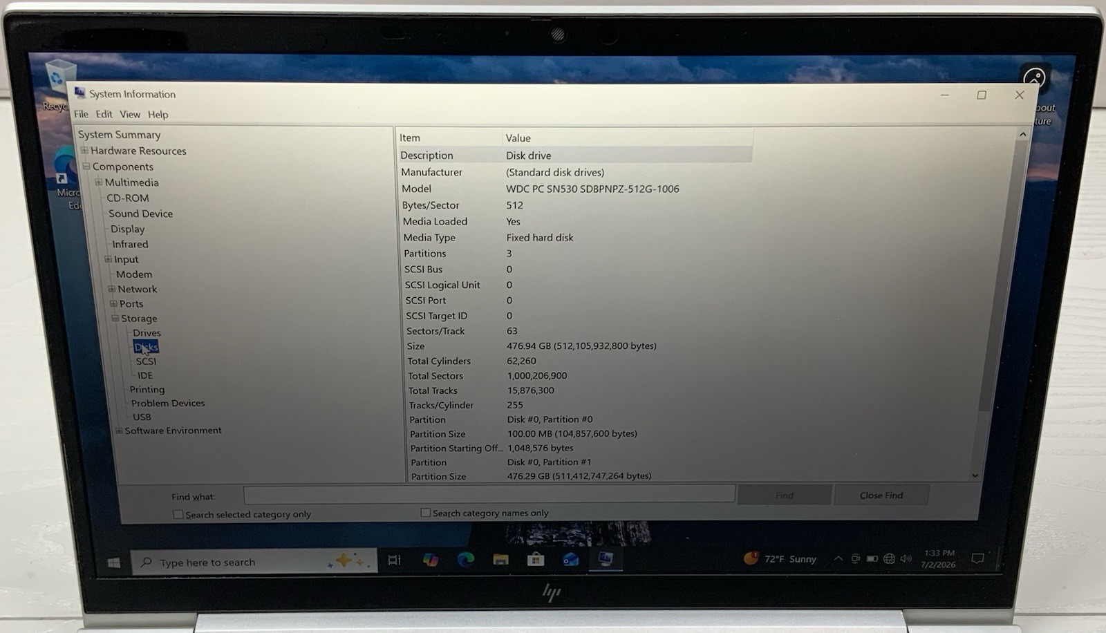The image size is (1106, 633).
Task: Select the Printing tree item
Action: [147, 390]
